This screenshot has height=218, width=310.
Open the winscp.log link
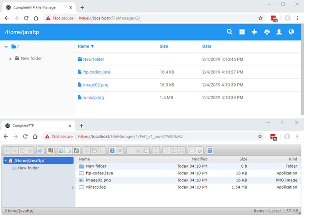(x=93, y=97)
